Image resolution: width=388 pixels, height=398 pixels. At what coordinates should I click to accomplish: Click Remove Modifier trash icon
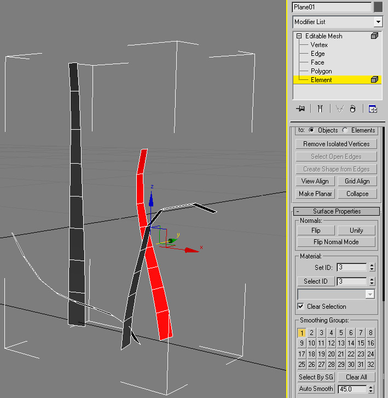click(352, 109)
